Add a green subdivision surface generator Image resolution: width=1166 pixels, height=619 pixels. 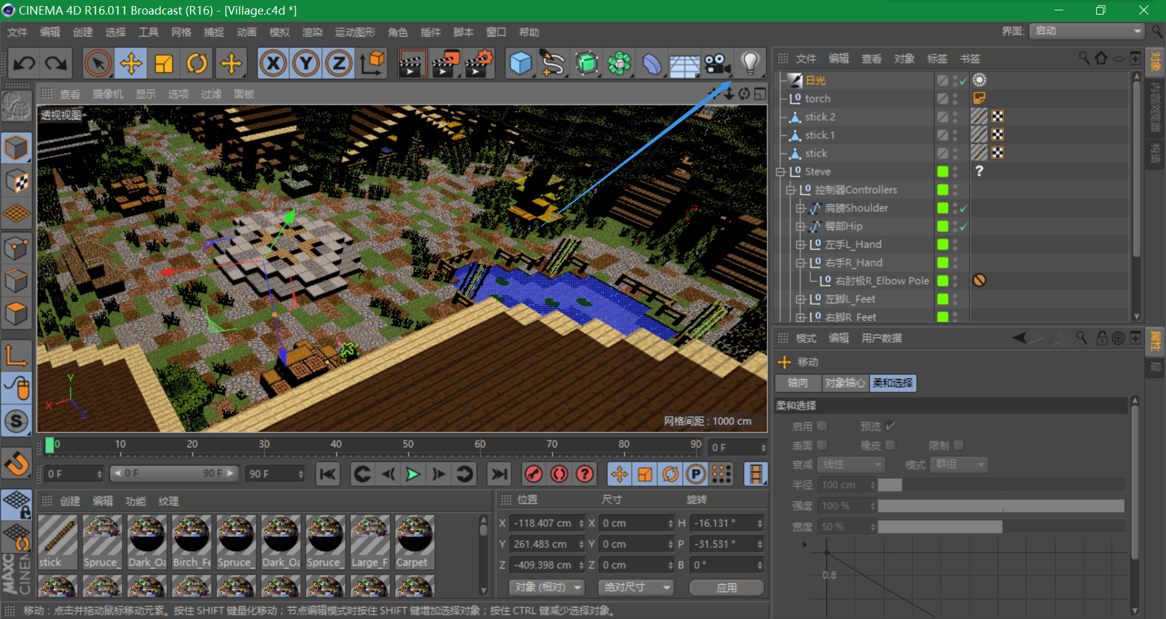tap(586, 63)
